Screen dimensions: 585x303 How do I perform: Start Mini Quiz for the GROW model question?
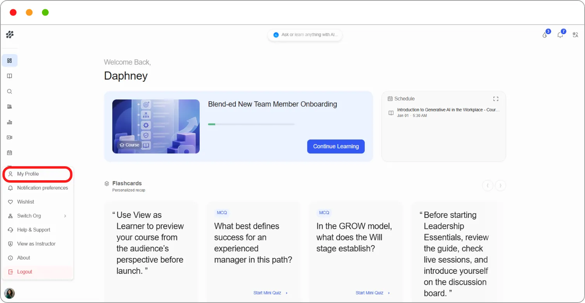373,293
